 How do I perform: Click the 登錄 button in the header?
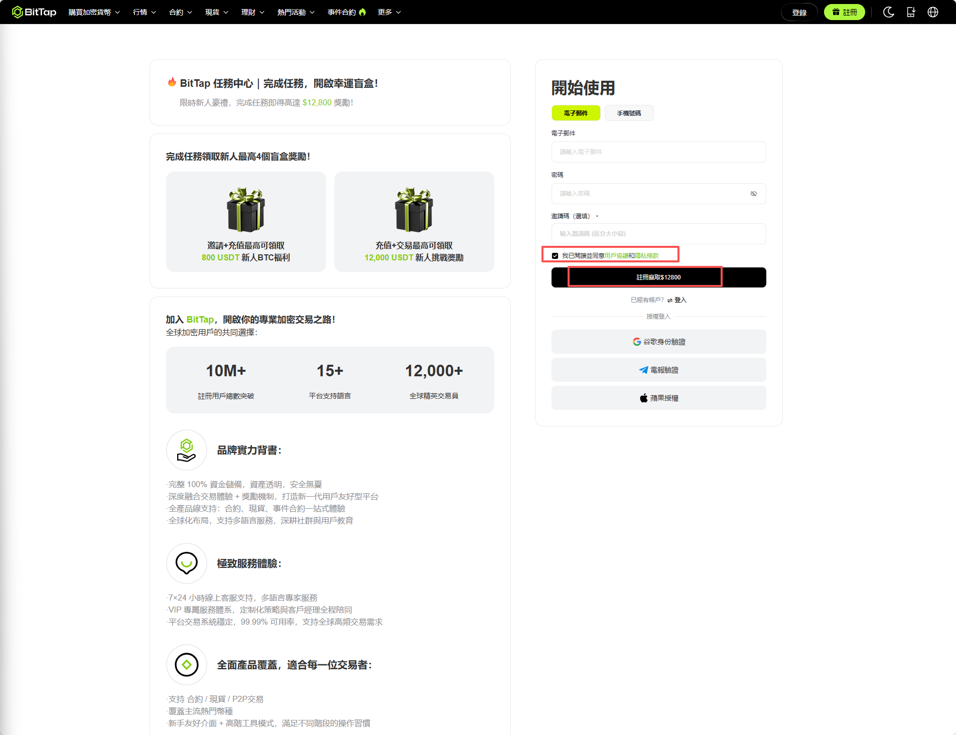pos(799,12)
